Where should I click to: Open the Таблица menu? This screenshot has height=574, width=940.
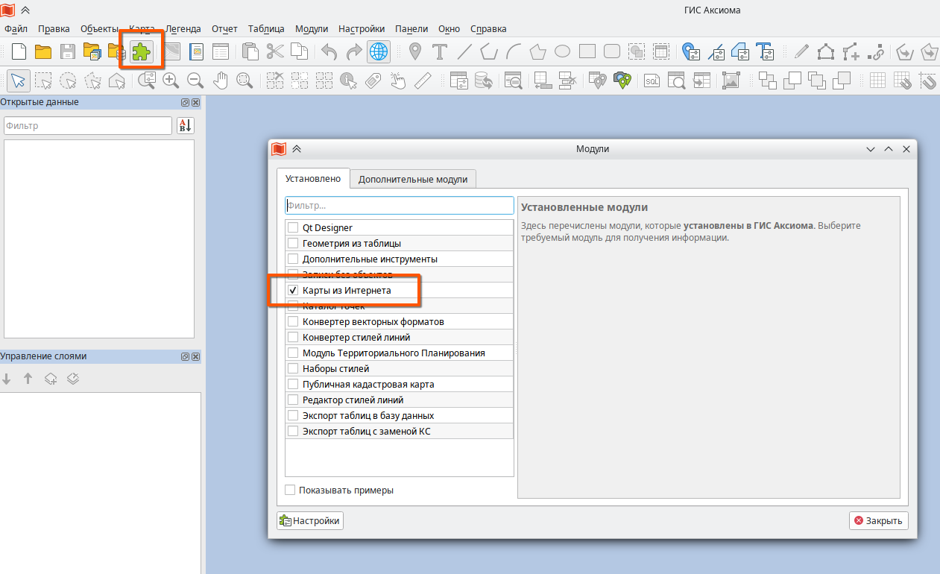266,28
